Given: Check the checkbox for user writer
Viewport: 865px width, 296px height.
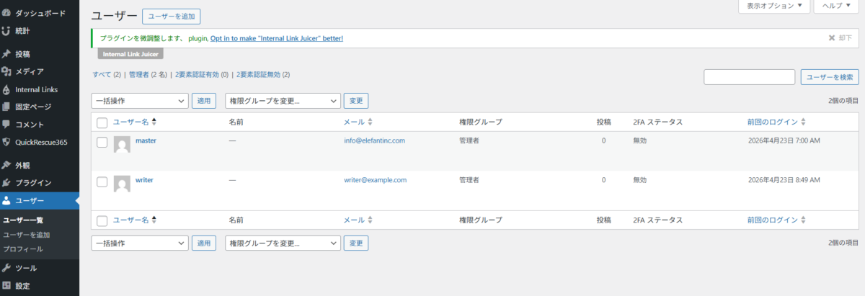Looking at the screenshot, I should (x=102, y=181).
